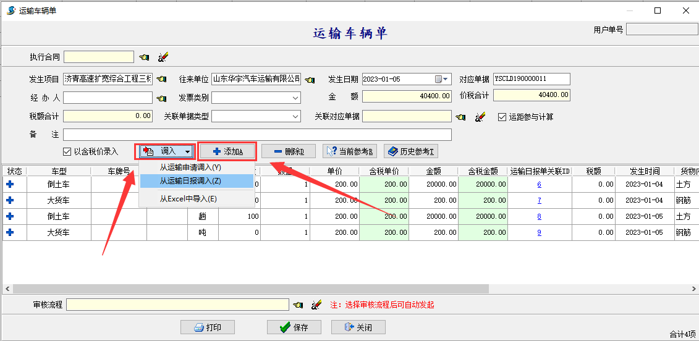
Task: Click lookup hand icon next to 发生项目
Action: [x=161, y=79]
